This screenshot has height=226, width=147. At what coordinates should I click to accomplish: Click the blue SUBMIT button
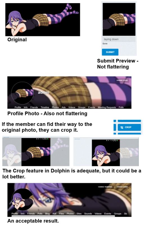point(110,52)
